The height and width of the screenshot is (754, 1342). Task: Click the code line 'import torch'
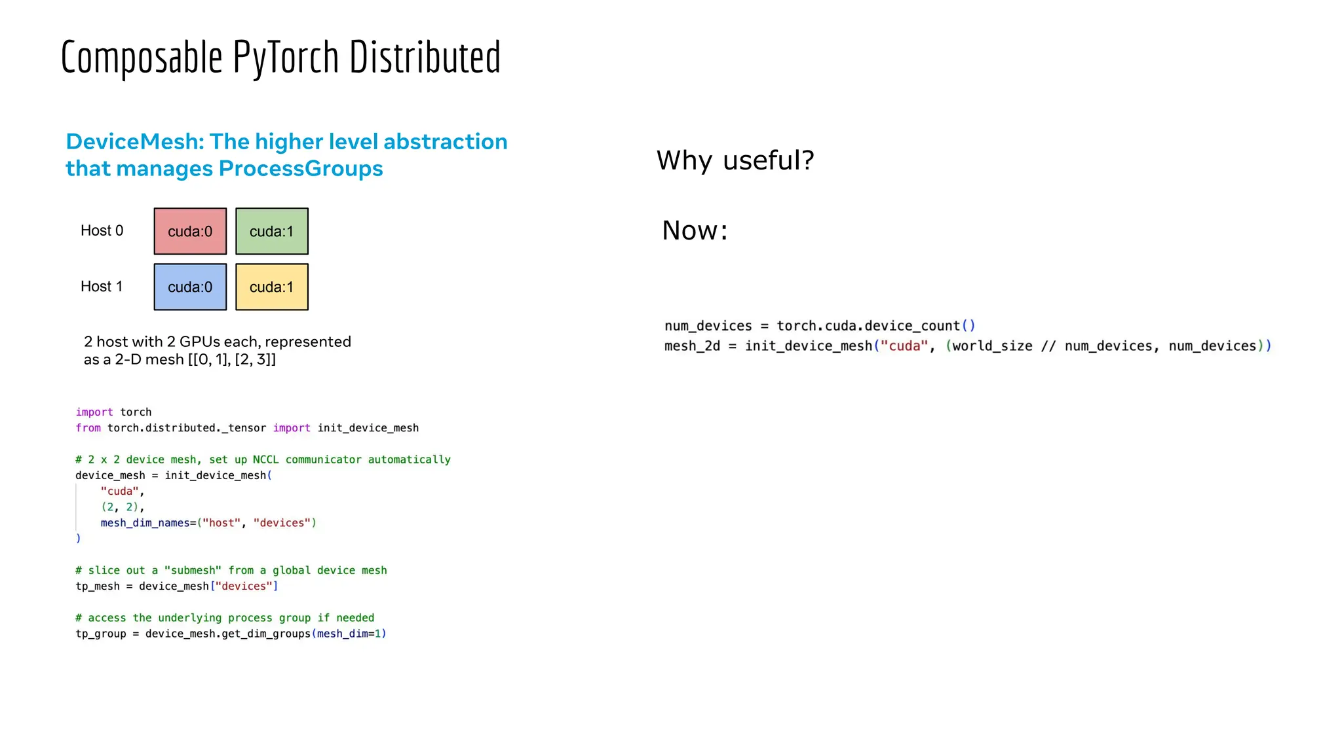pyautogui.click(x=113, y=412)
